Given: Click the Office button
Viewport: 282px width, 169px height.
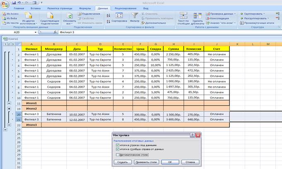Looking at the screenshot, I should click(x=5, y=4).
